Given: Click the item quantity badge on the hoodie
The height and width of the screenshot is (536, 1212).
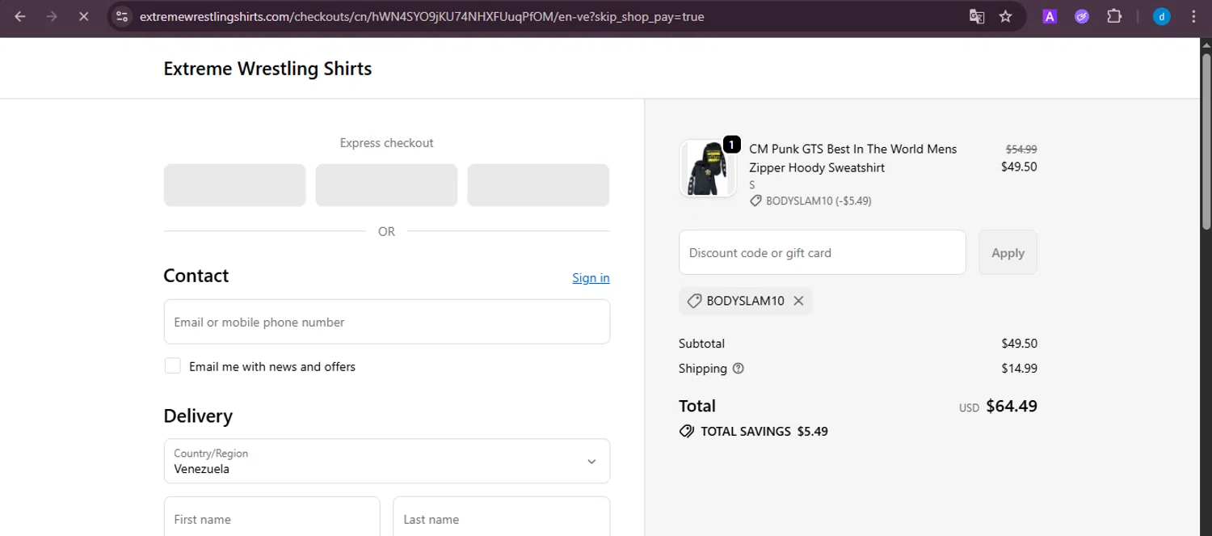Looking at the screenshot, I should [x=731, y=145].
